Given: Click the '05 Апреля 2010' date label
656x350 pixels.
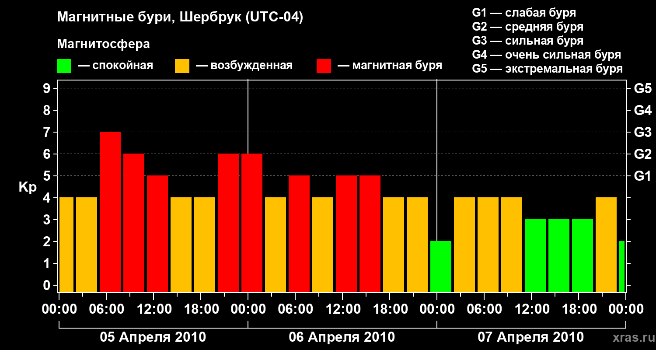Looking at the screenshot, I should coord(153,337).
